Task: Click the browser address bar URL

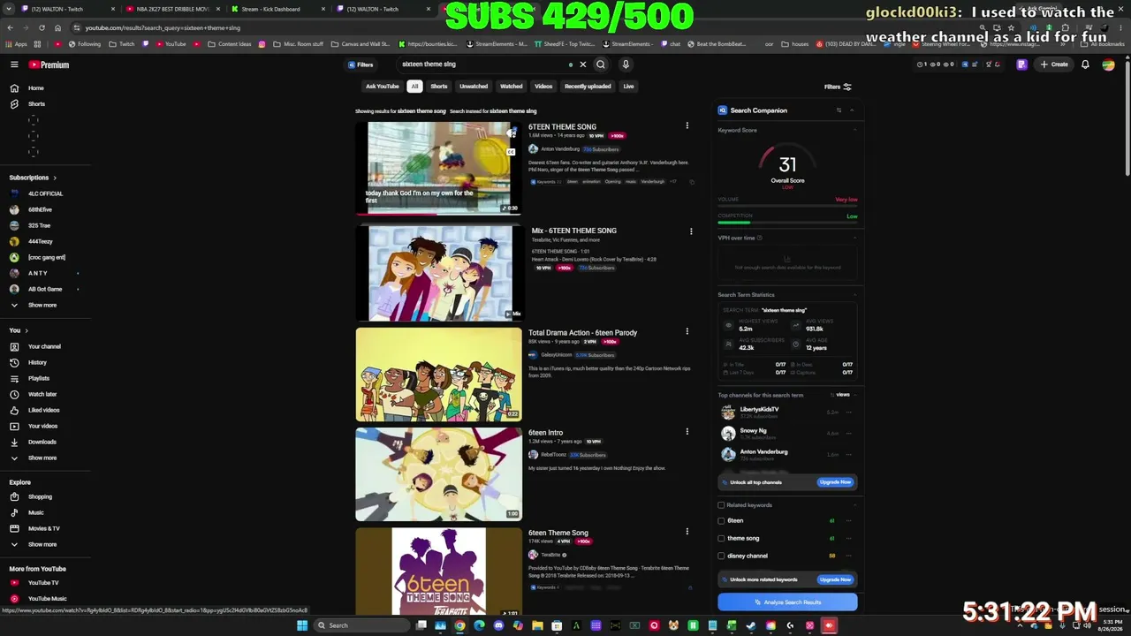Action: 163,27
